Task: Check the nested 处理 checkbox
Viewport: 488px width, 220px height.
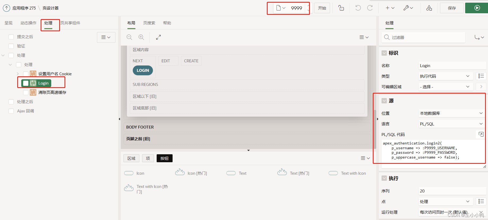Action: (19, 65)
